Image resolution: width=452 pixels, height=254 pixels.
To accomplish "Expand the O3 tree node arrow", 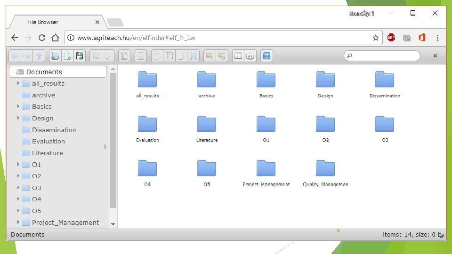I will click(x=18, y=188).
